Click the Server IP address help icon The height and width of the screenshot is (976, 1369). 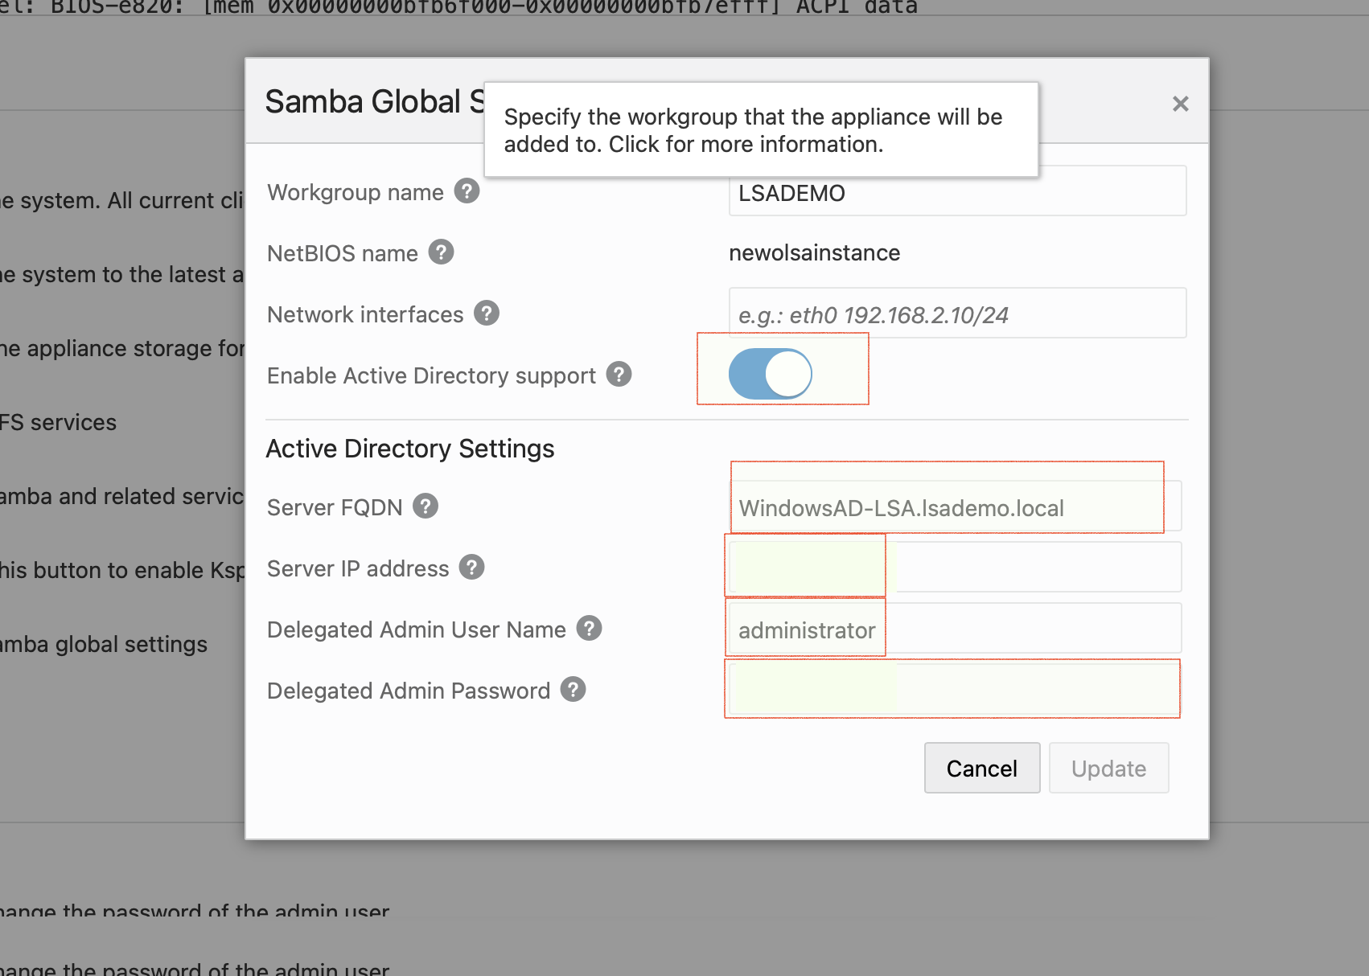[x=473, y=567]
